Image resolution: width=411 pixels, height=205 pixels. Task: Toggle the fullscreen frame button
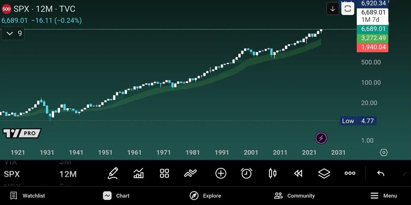(x=348, y=9)
